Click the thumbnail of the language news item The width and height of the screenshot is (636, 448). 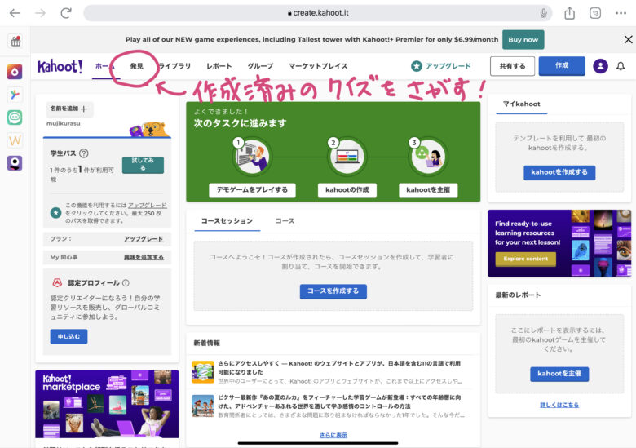tap(203, 372)
